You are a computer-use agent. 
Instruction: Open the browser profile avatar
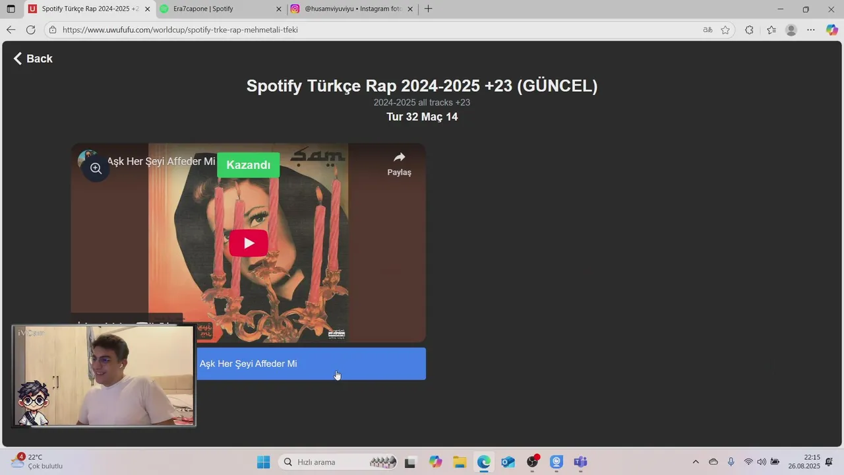[791, 30]
